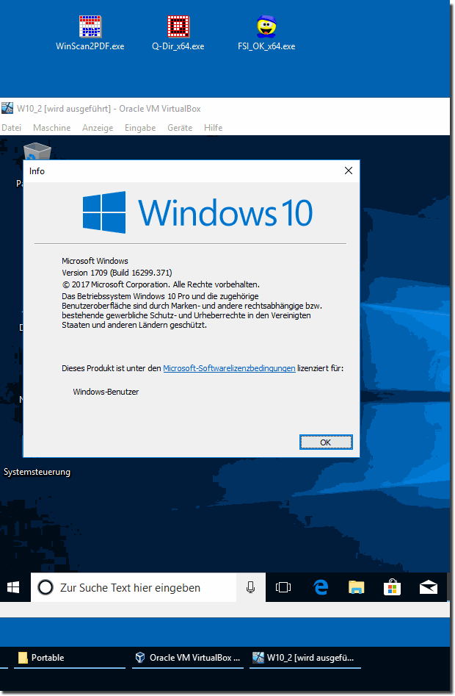Open the Hilfe menu

pyautogui.click(x=213, y=128)
